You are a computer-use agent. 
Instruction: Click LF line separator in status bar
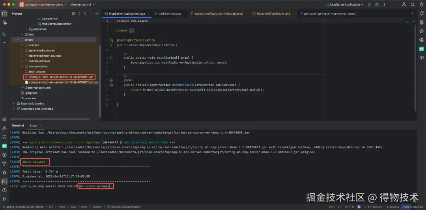pyautogui.click(x=340, y=207)
